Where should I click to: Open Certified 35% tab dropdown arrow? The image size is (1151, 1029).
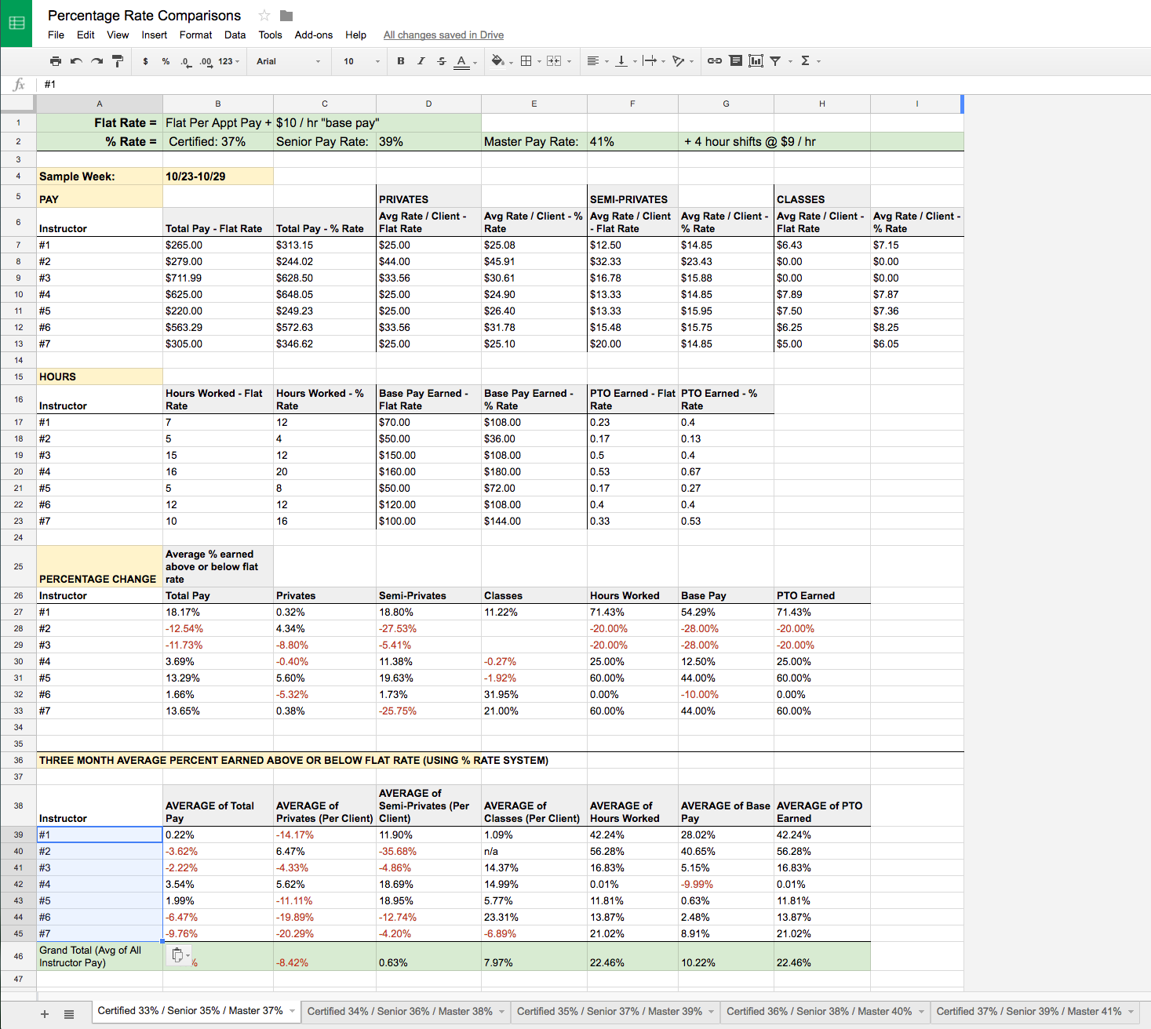(x=712, y=1012)
